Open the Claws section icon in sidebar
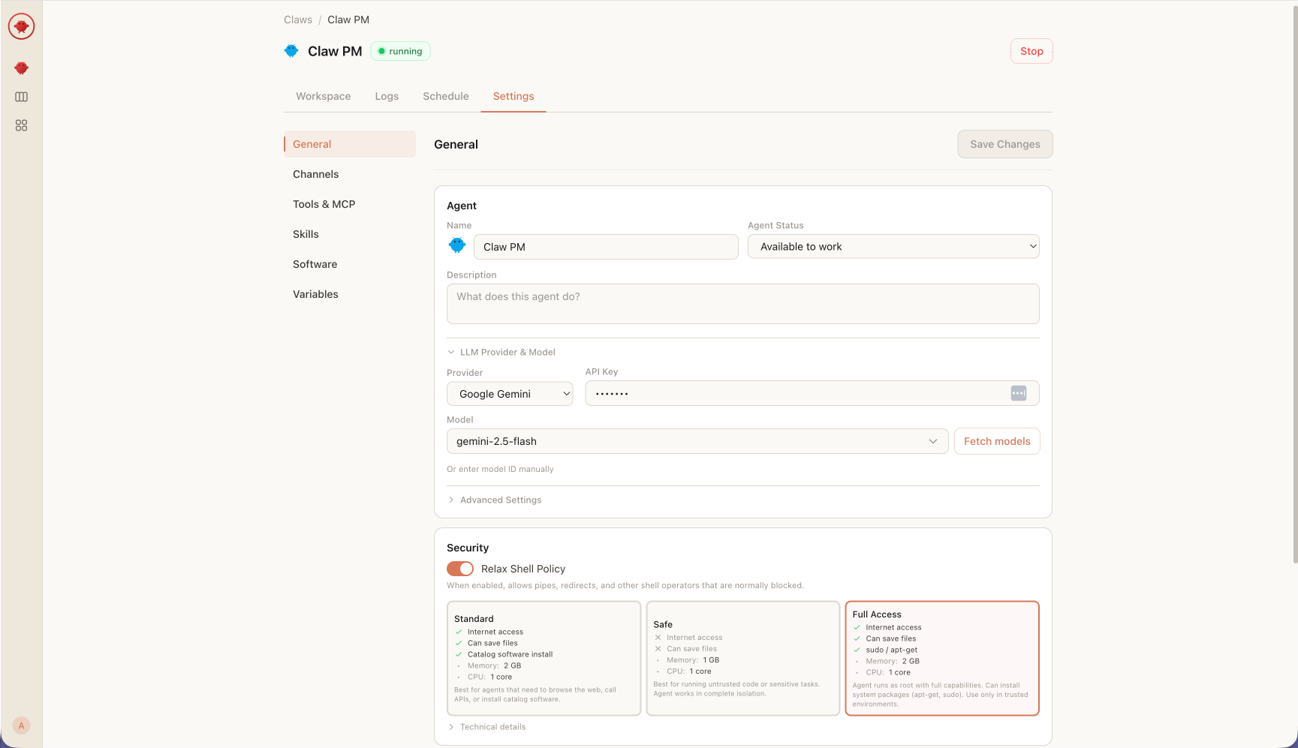 pos(21,68)
